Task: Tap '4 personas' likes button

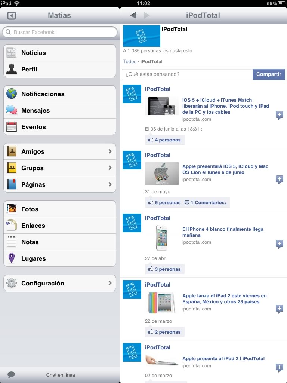Action: [x=165, y=140]
